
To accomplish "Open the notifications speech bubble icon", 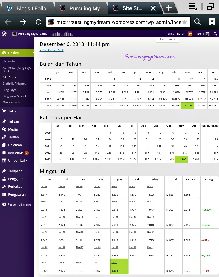I will [190, 34].
